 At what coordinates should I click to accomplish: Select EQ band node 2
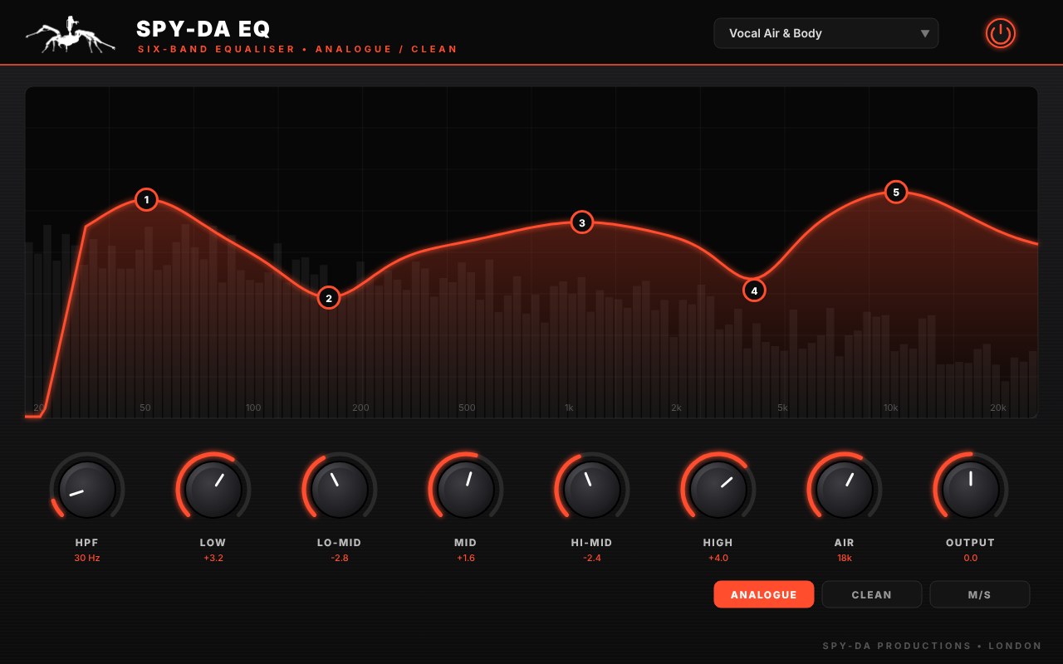329,298
